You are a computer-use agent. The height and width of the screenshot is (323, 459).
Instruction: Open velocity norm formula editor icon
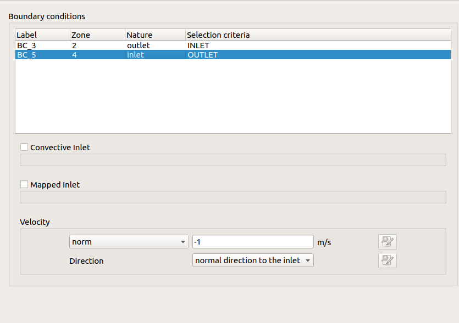pyautogui.click(x=387, y=242)
